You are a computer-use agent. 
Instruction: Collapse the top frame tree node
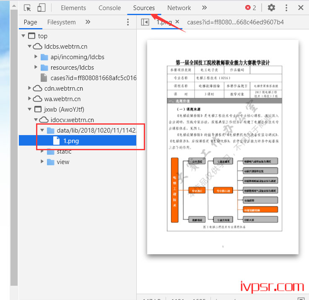click(23, 36)
